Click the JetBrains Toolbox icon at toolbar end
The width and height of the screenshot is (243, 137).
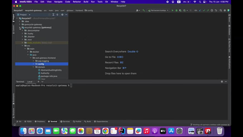tap(229, 10)
